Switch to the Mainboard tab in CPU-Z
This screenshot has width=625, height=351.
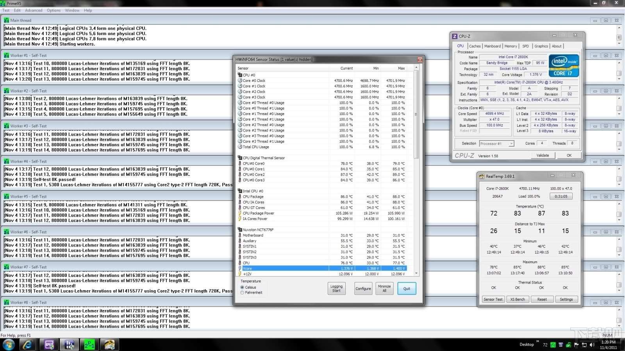coord(492,46)
